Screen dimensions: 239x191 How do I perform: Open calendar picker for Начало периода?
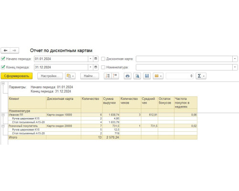(x=96, y=59)
